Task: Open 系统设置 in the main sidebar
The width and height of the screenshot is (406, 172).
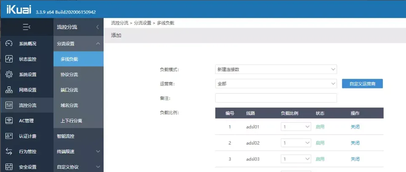Action: click(27, 75)
